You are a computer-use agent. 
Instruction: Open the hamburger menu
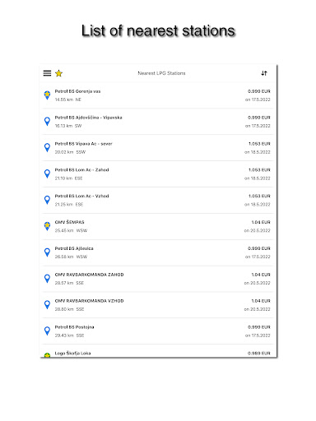pos(47,73)
